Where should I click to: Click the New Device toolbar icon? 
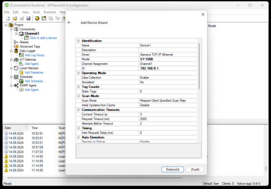(x=44, y=18)
